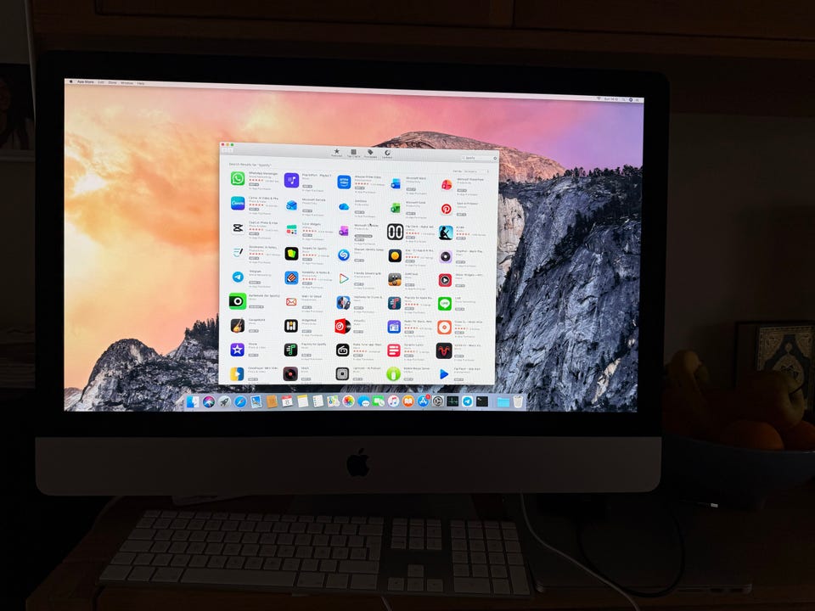Viewport: 815px width, 611px height.
Task: Open the Sort By dropdown
Action: coord(476,171)
